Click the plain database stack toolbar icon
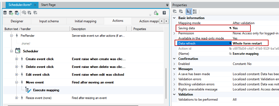 point(5,13)
